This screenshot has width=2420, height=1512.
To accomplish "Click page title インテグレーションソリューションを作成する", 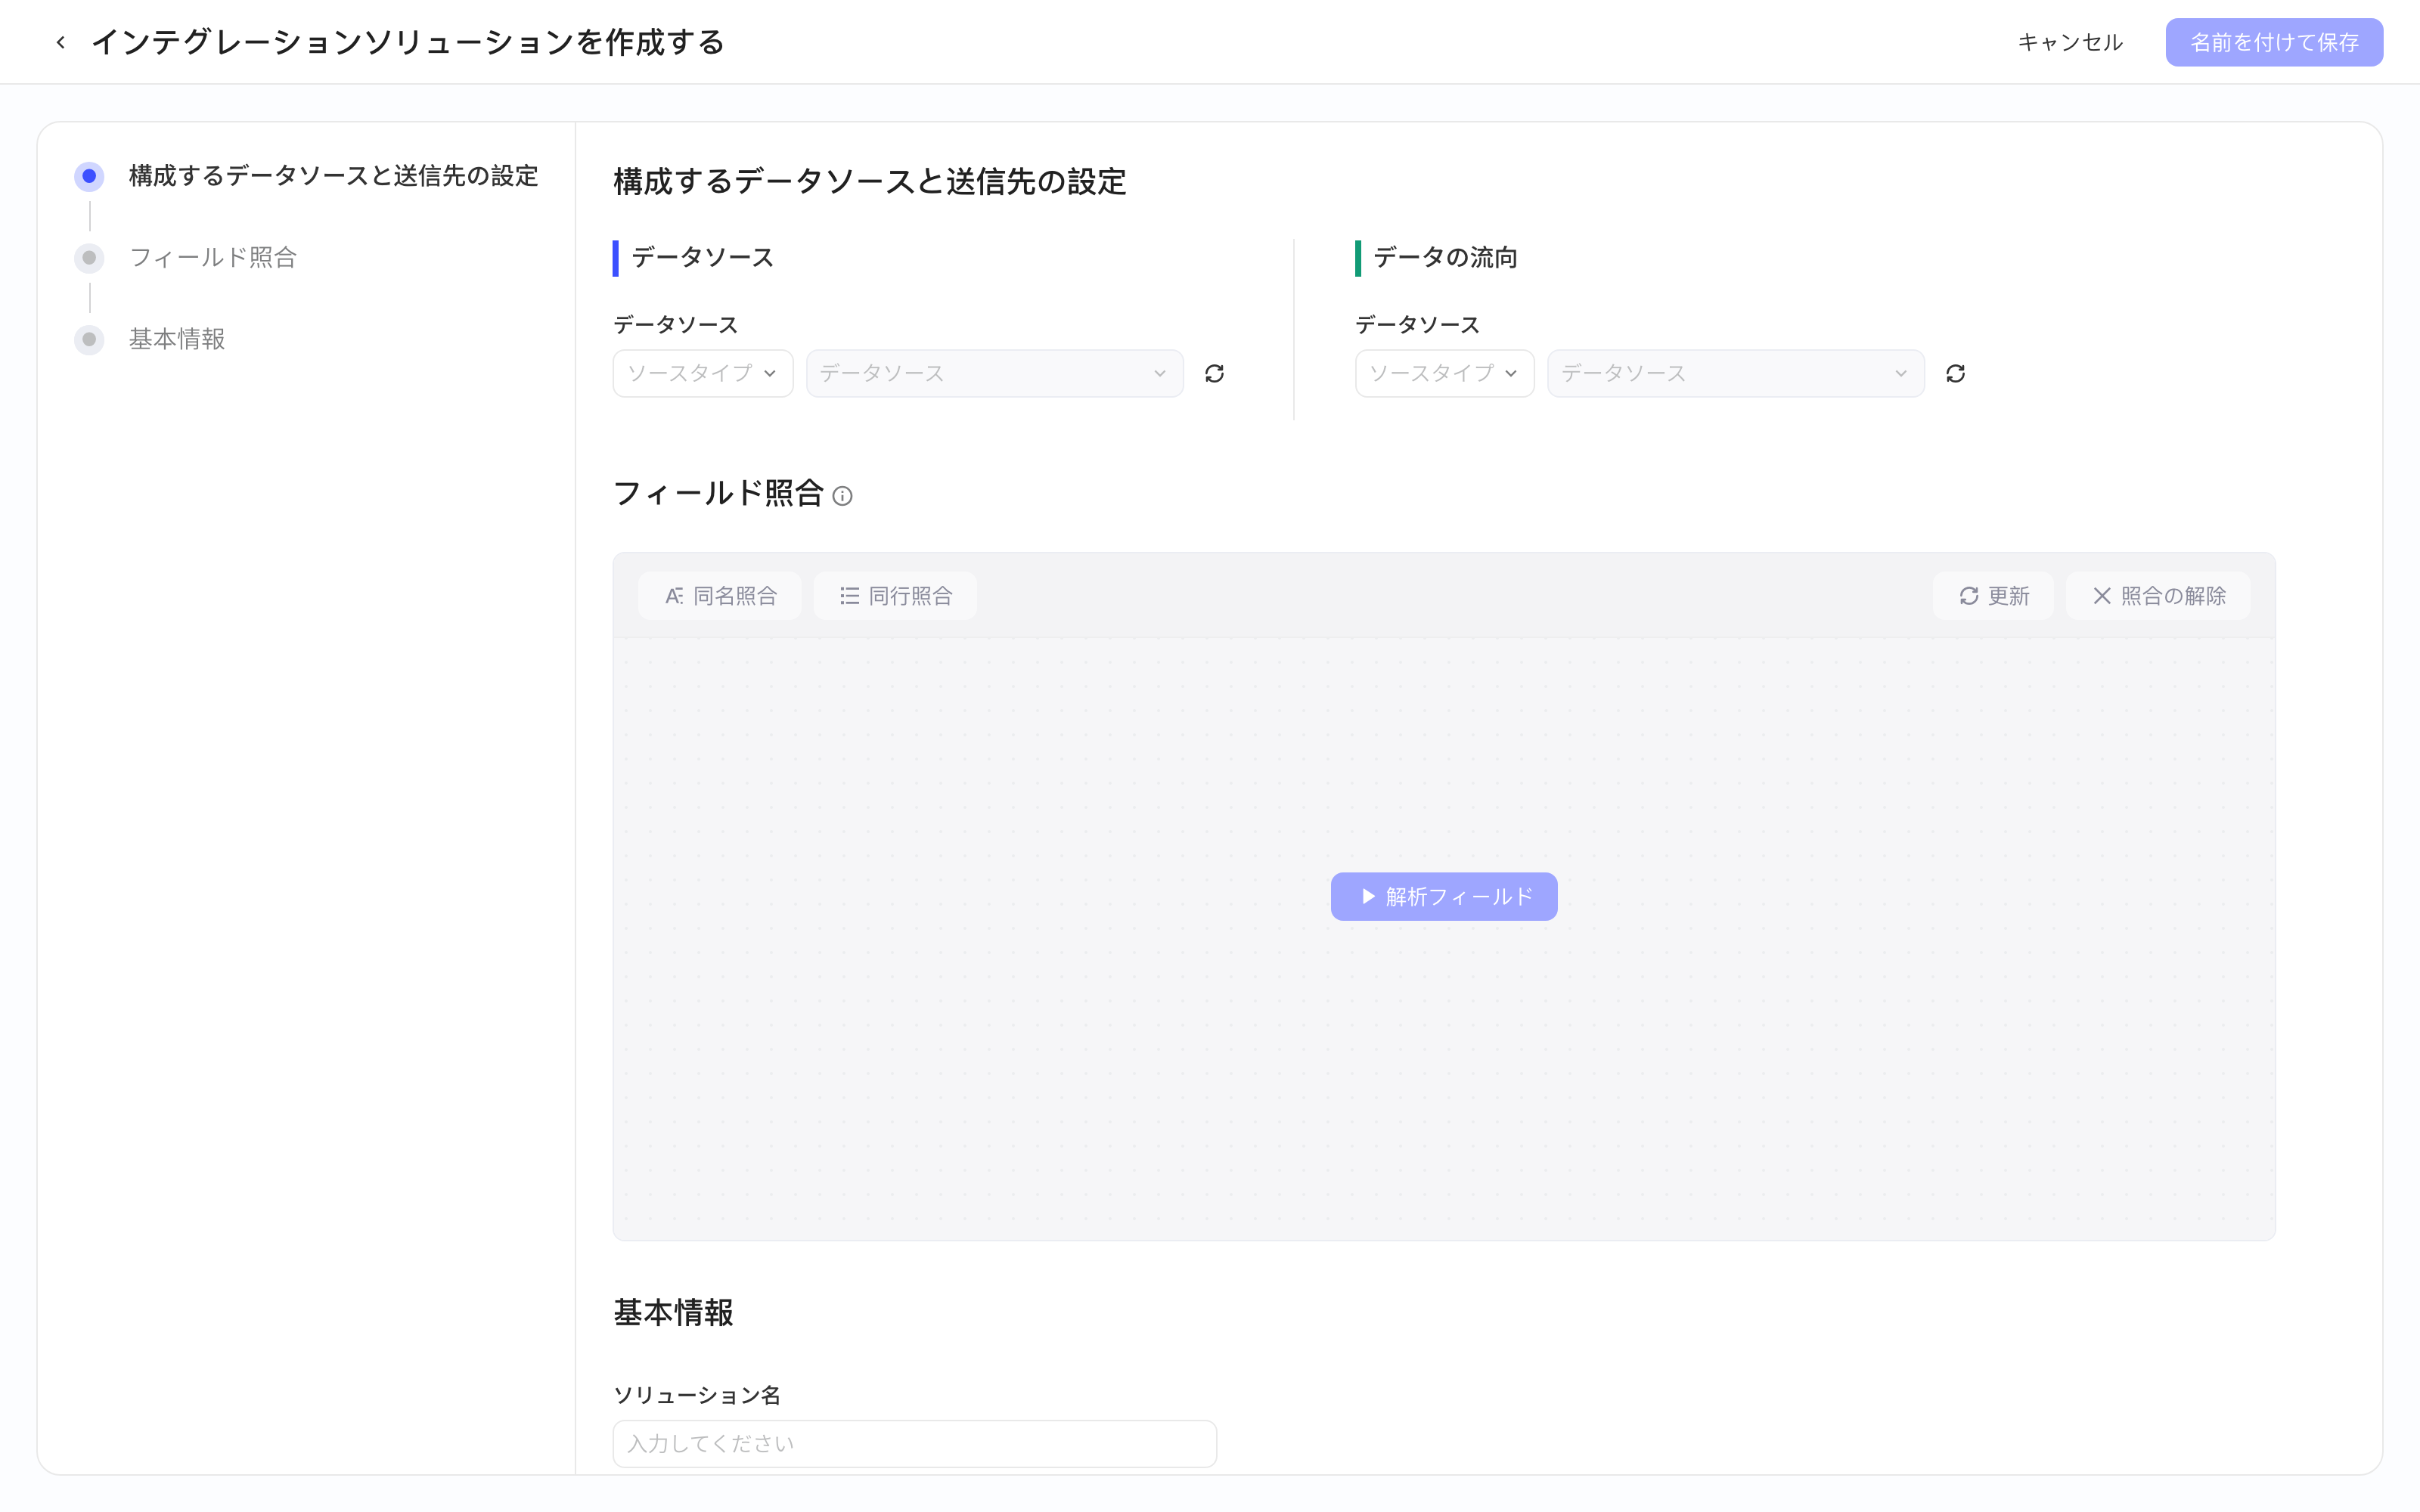I will click(408, 42).
